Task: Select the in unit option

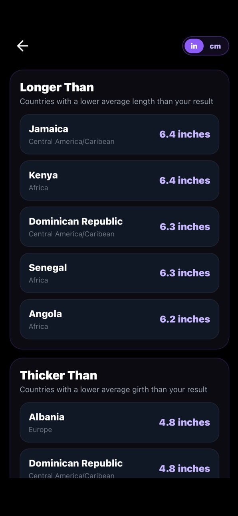Action: coord(194,46)
